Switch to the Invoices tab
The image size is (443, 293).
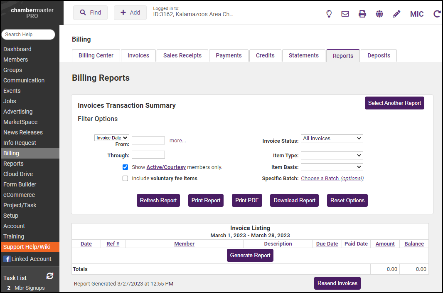pos(138,55)
